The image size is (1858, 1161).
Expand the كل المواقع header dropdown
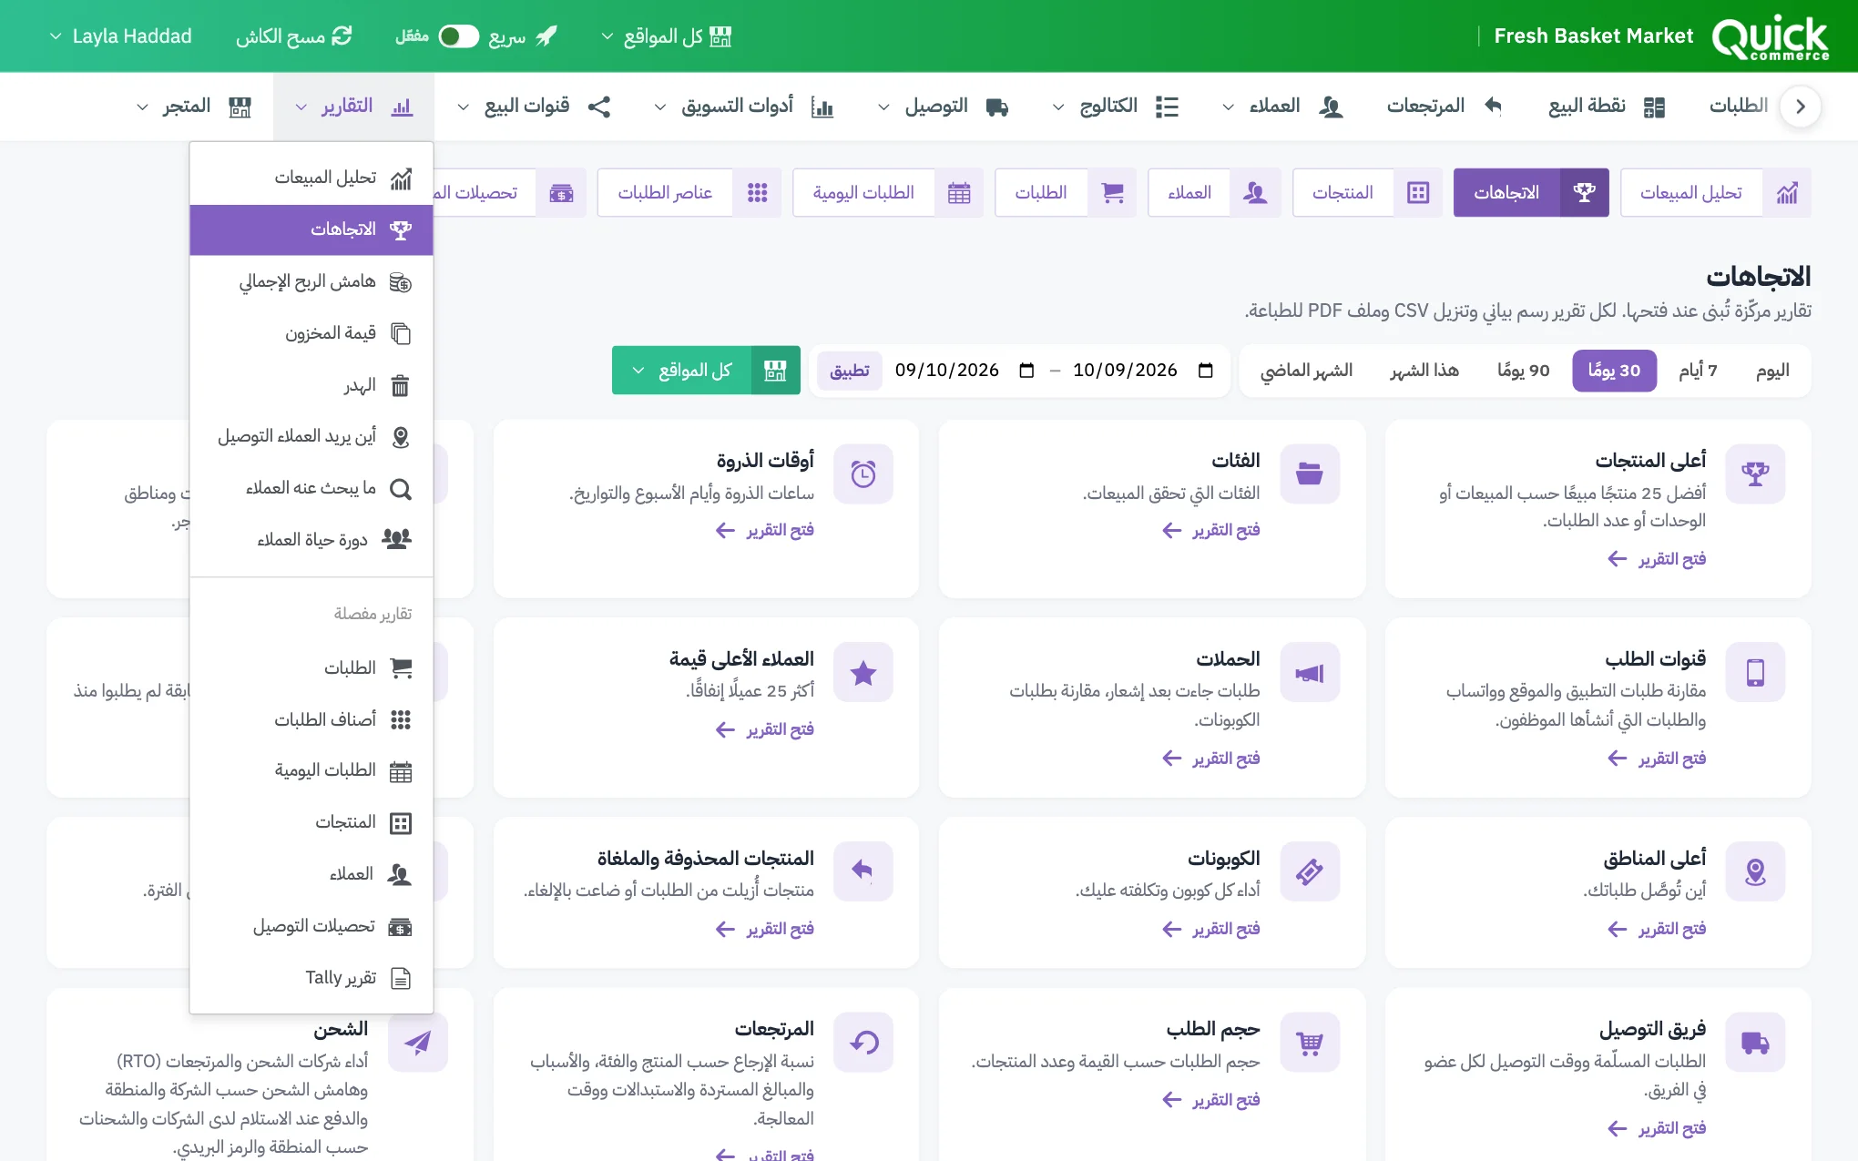pyautogui.click(x=666, y=36)
